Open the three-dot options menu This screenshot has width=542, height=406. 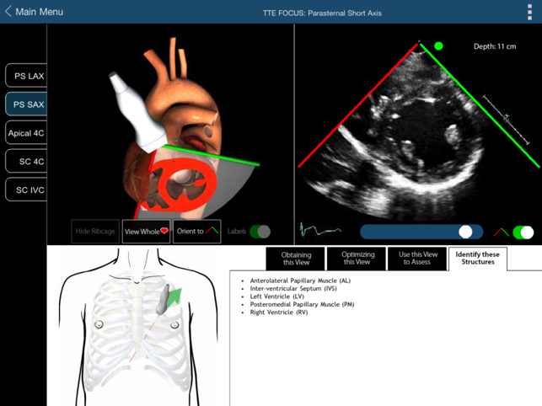pyautogui.click(x=529, y=13)
